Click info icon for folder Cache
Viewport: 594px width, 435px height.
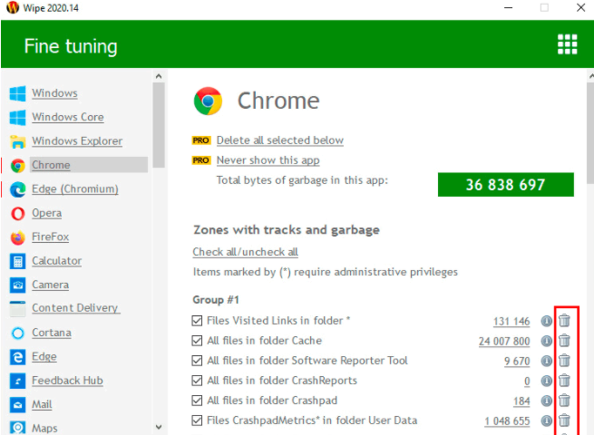546,341
